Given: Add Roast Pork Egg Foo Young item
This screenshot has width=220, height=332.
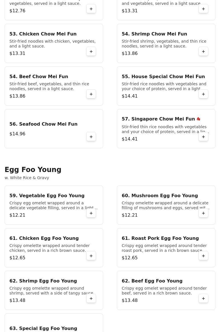Looking at the screenshot, I should point(203,256).
